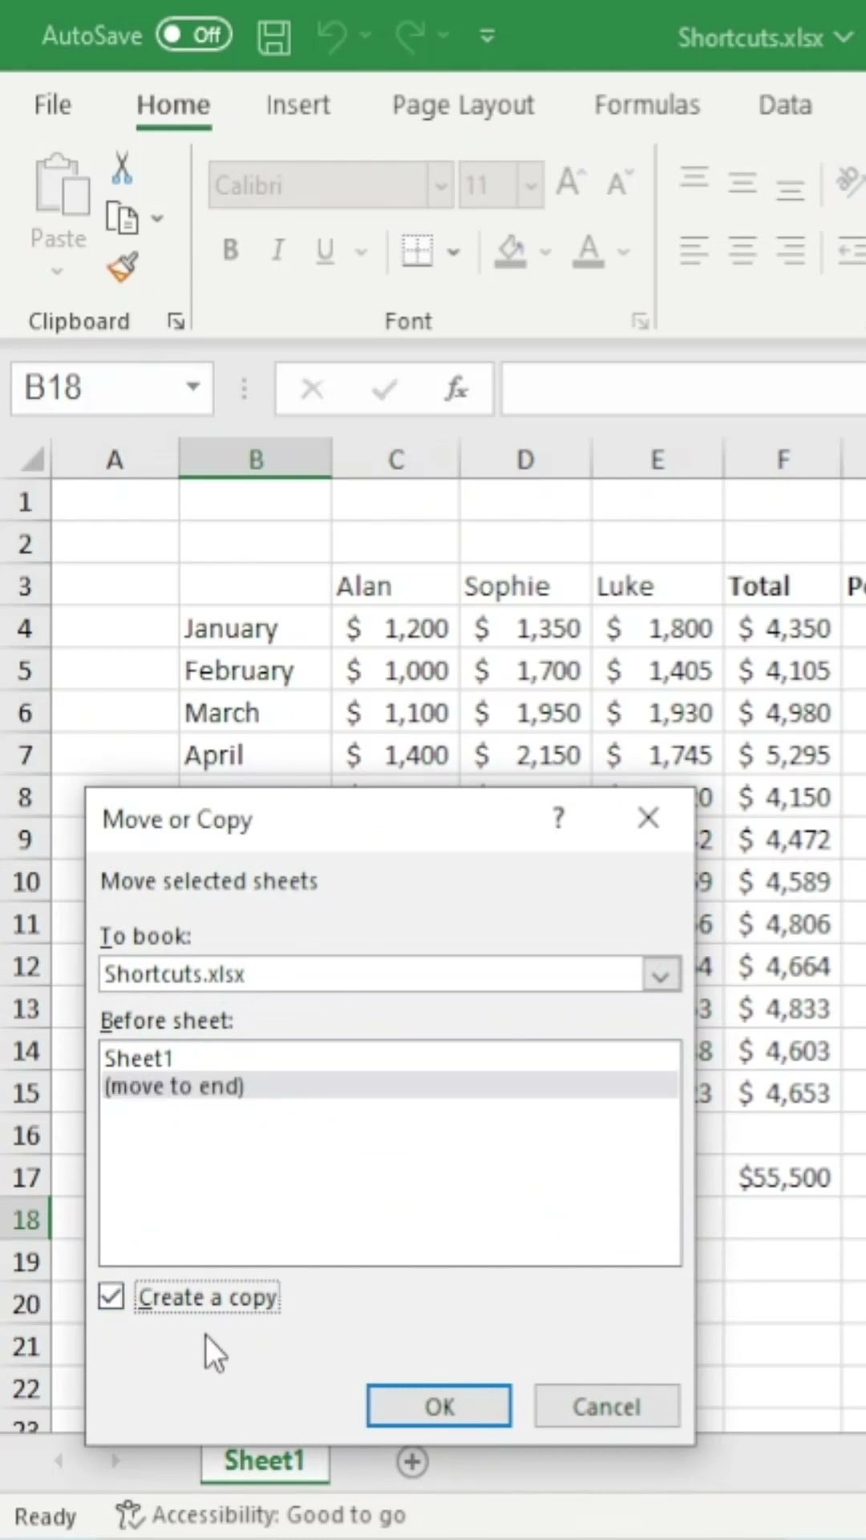866x1540 pixels.
Task: Select Sheet1 in Before sheet list
Action: pyautogui.click(x=140, y=1058)
